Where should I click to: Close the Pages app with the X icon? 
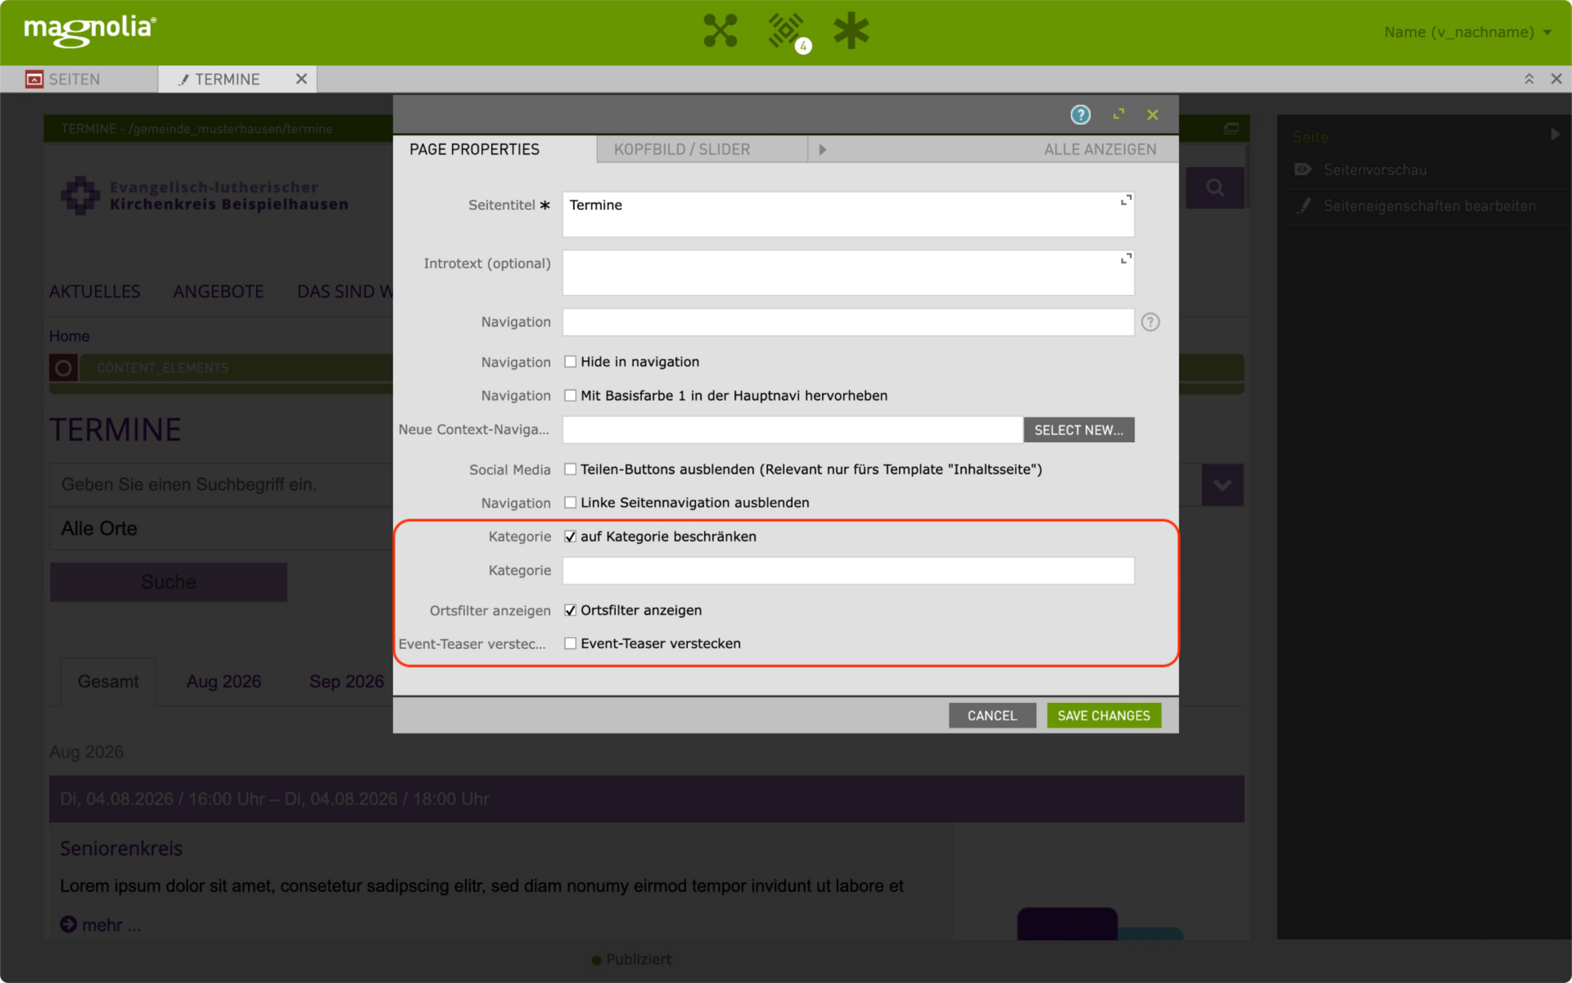coord(1556,79)
